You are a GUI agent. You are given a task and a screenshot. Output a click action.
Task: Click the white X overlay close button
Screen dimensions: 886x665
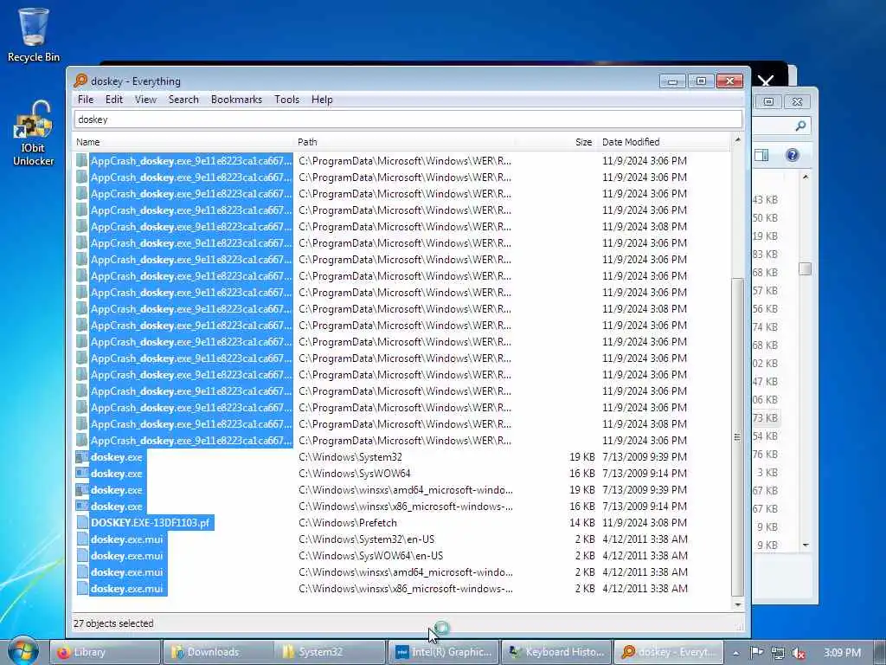tap(766, 81)
